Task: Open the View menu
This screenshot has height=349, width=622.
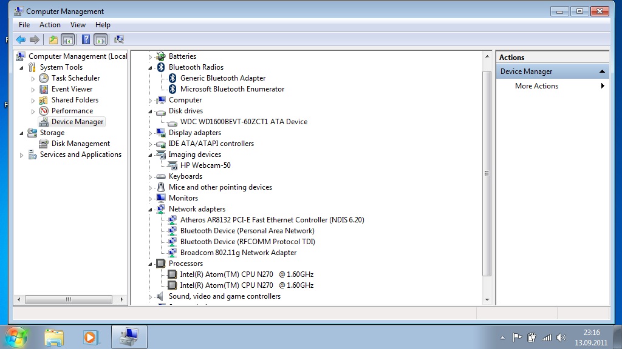Action: point(78,25)
